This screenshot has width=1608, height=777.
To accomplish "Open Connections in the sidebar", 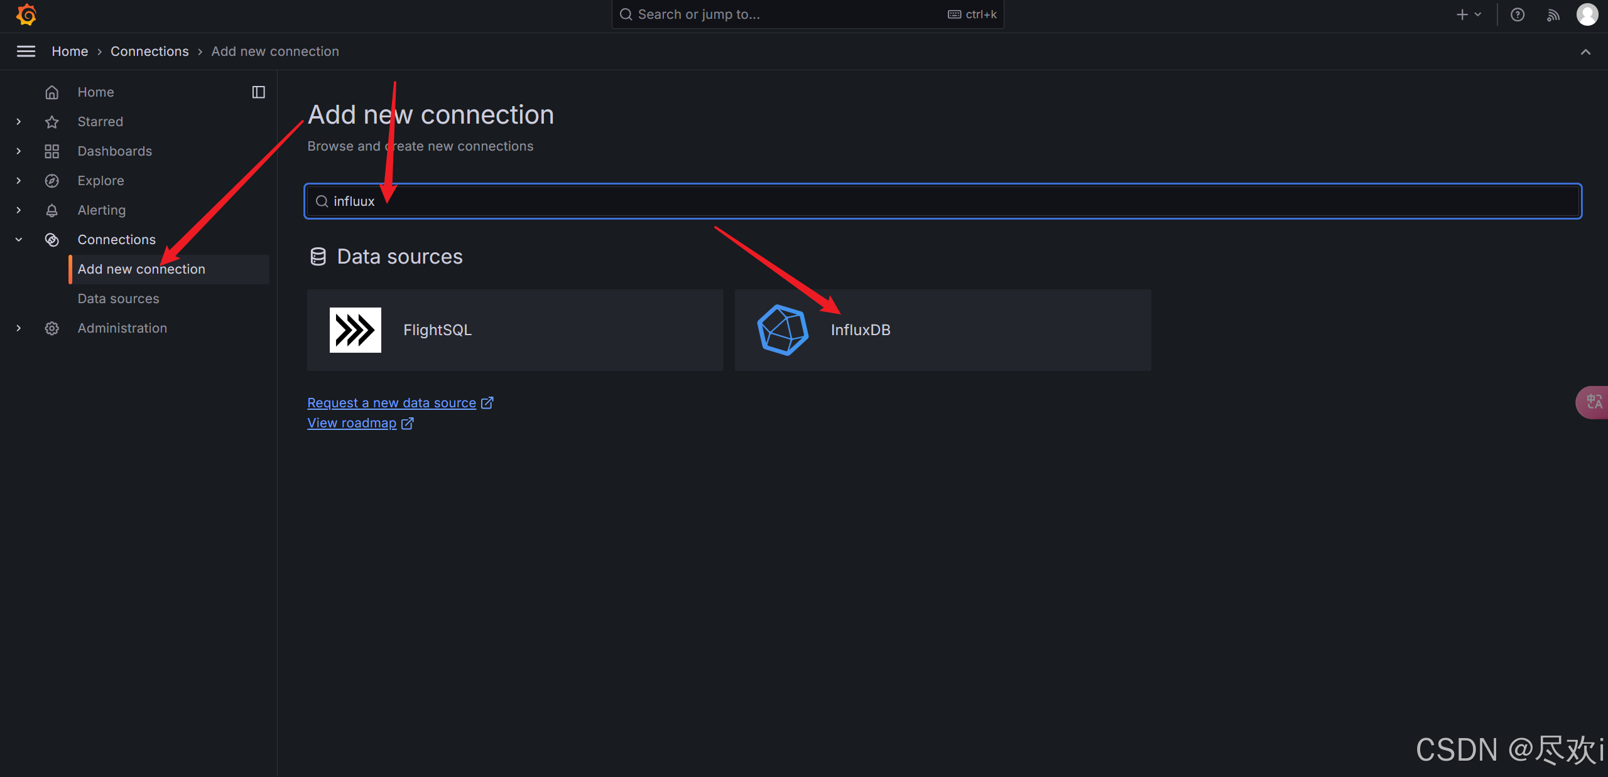I will tap(116, 240).
